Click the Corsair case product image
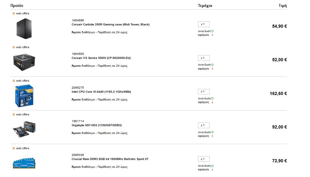Image resolution: width=310 pixels, height=177 pixels. pos(24,29)
